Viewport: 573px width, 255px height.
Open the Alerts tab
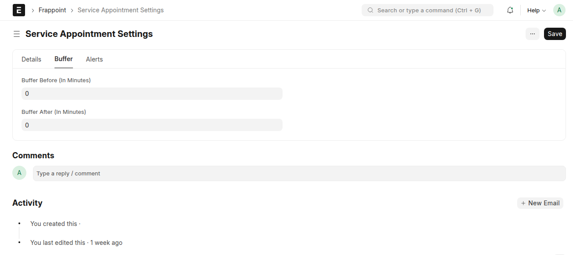(94, 59)
